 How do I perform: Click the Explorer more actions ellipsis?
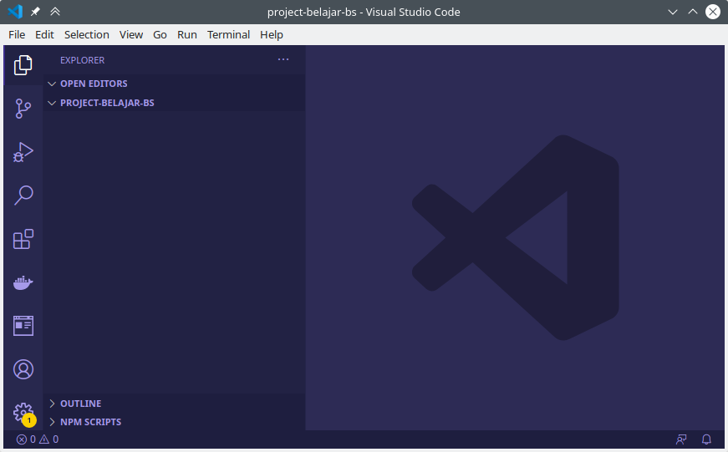(x=283, y=59)
